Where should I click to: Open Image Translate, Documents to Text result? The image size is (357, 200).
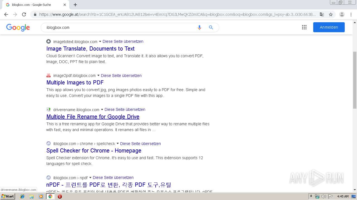click(x=90, y=49)
